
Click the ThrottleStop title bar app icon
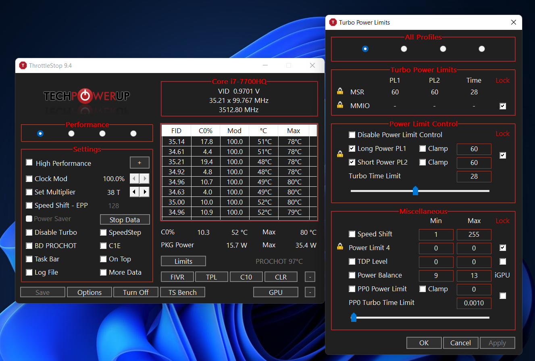pos(23,65)
